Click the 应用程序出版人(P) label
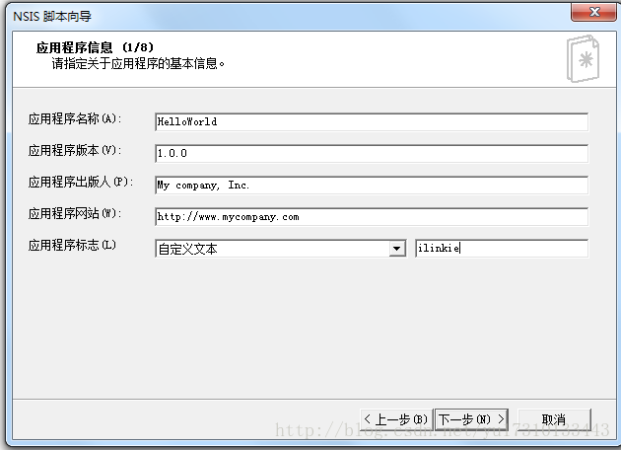621x450 pixels. [81, 182]
